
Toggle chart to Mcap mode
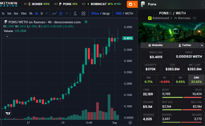(106, 14)
